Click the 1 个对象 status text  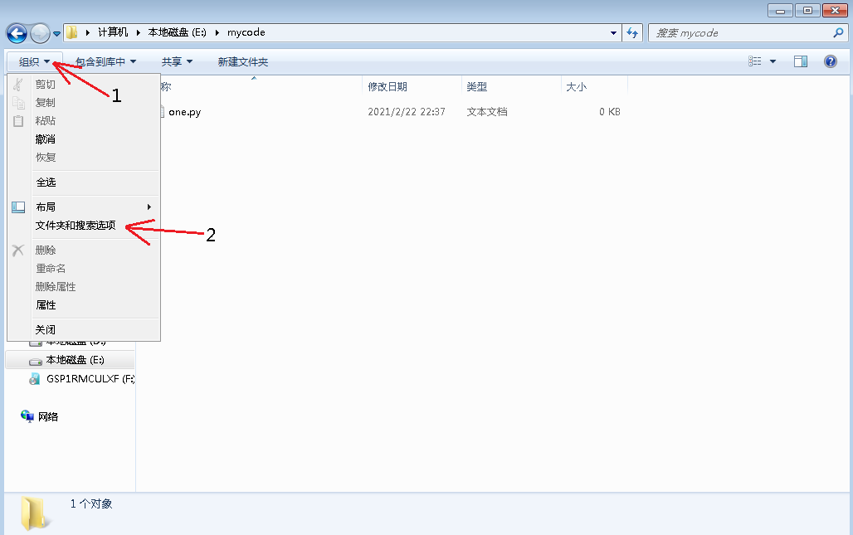(x=90, y=504)
